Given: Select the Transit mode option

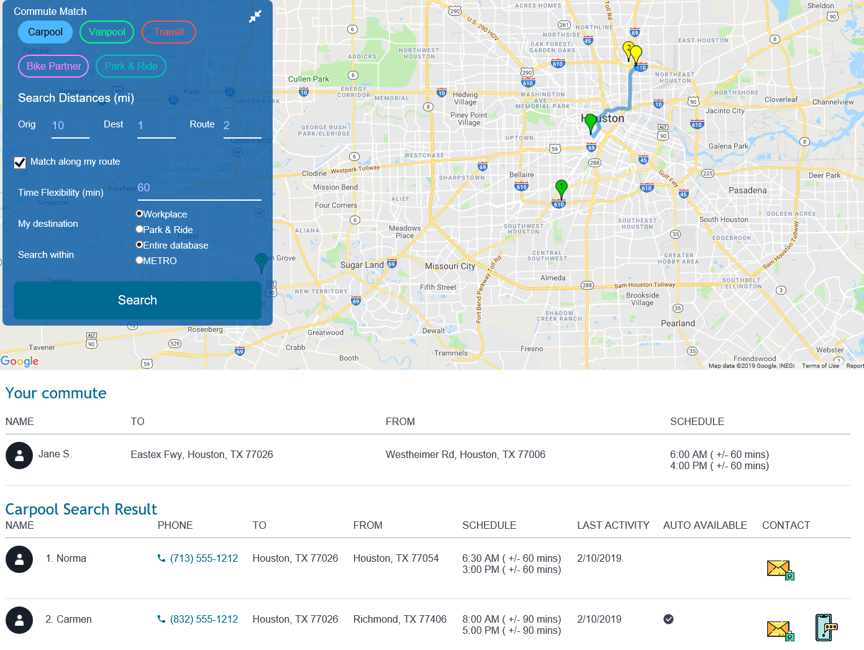Looking at the screenshot, I should point(168,32).
